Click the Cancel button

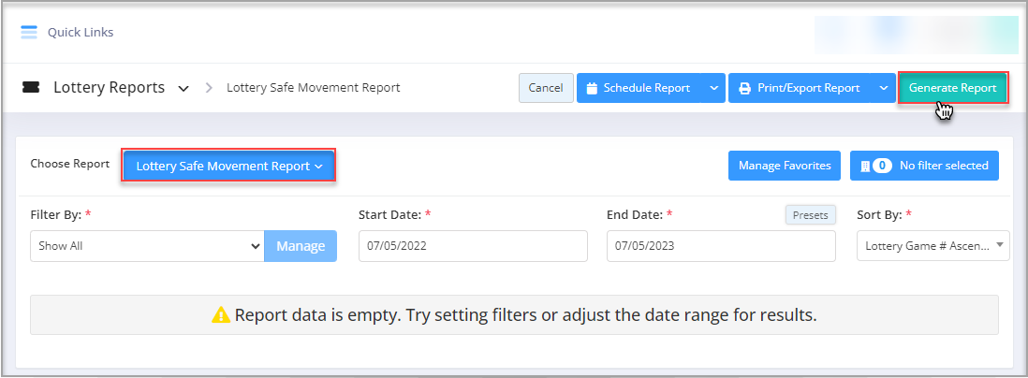546,88
